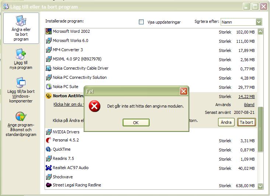Screen dimensions: 270x196
Task: Click the Nokia PC Suite icon
Action: tap(49, 87)
